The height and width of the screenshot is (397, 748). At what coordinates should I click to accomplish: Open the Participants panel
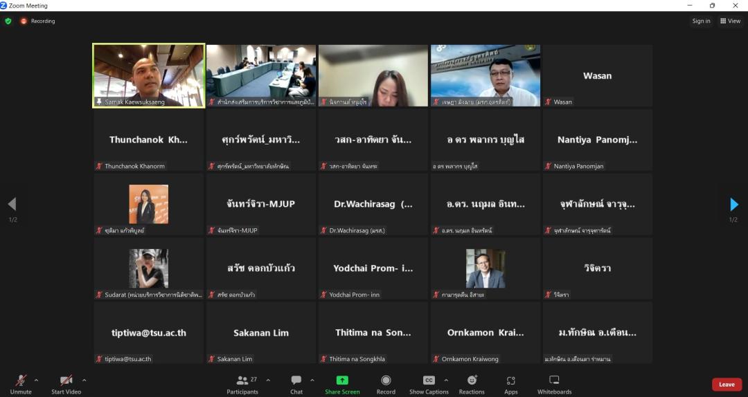click(x=242, y=384)
